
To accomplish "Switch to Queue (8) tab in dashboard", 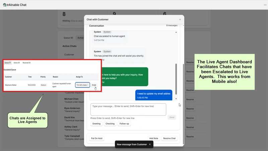I will [68, 38].
